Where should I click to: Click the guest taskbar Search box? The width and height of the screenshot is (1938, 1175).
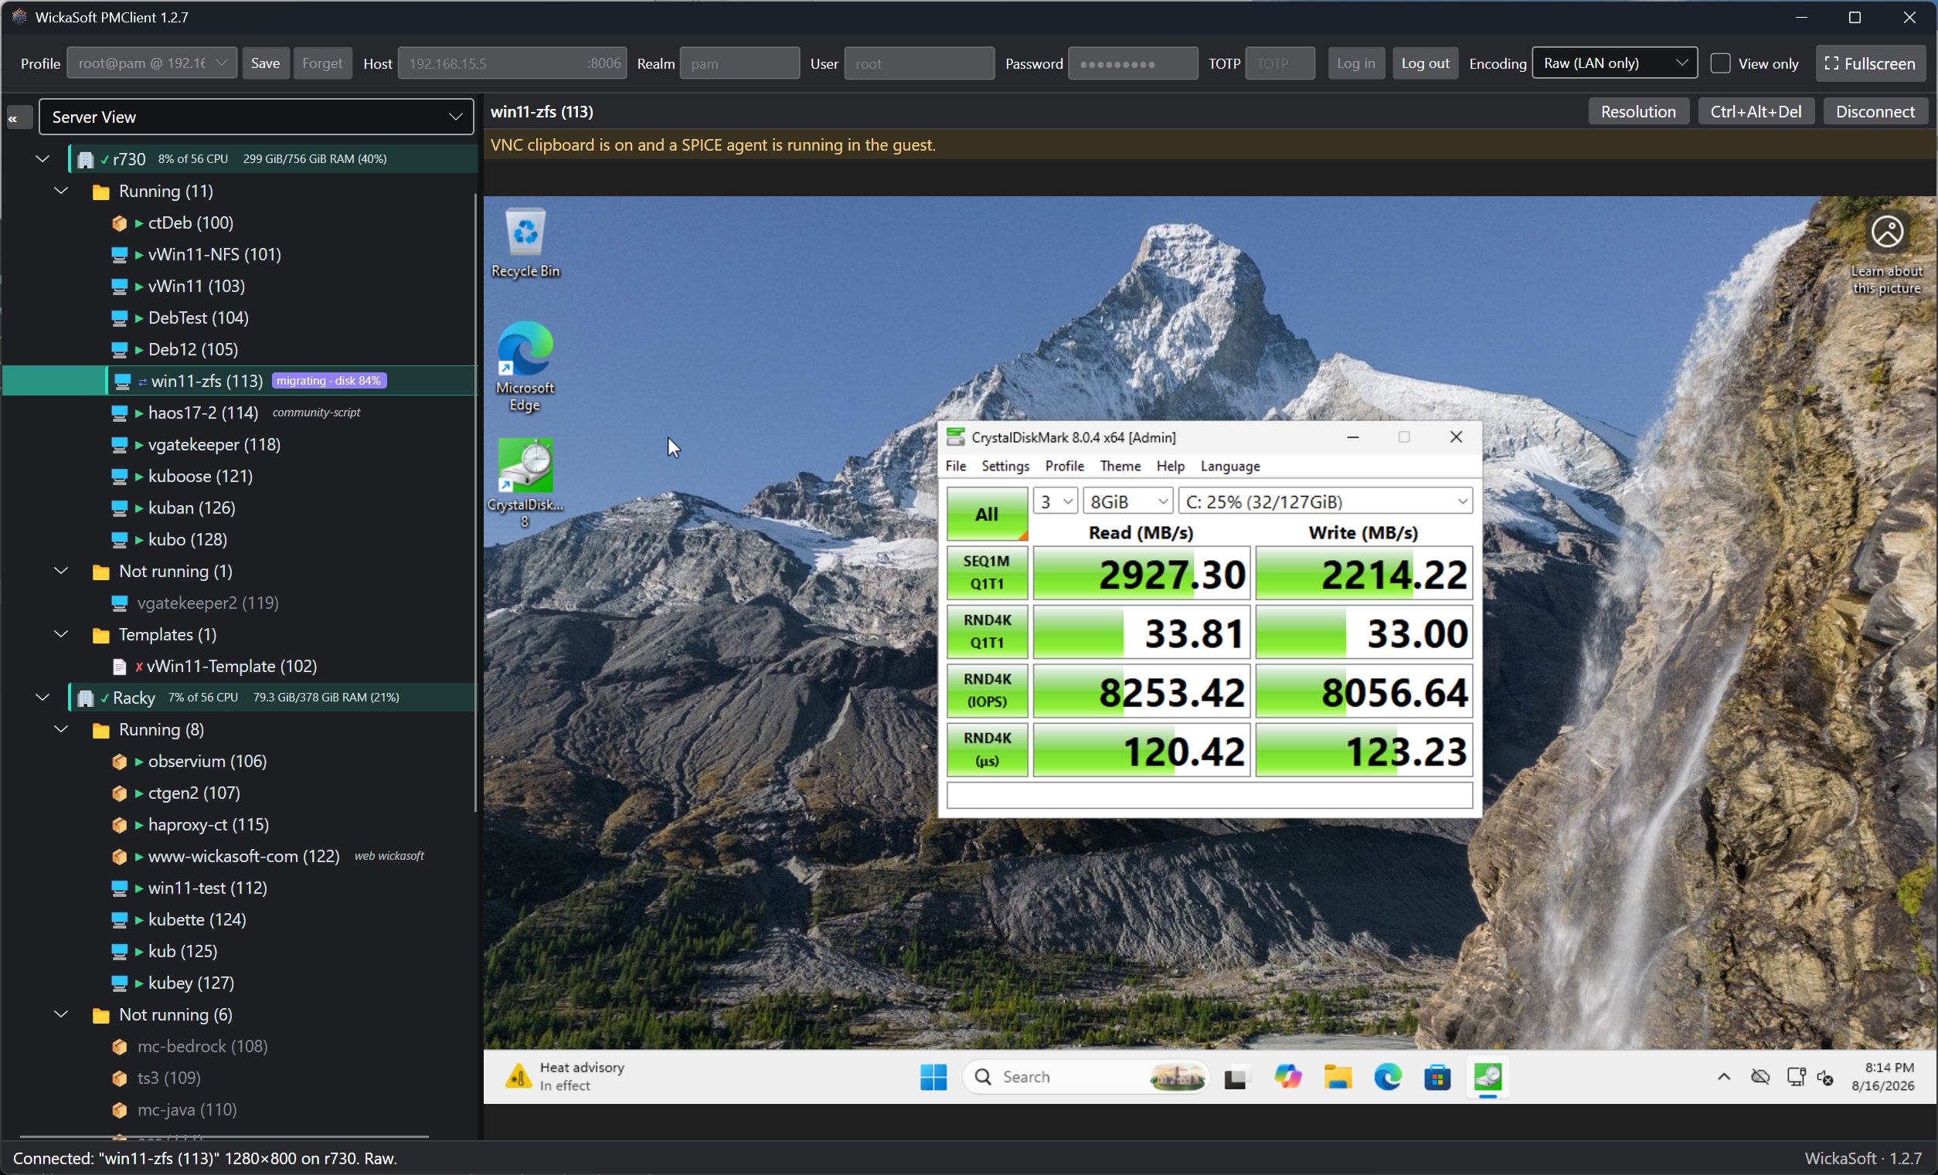(x=1086, y=1077)
